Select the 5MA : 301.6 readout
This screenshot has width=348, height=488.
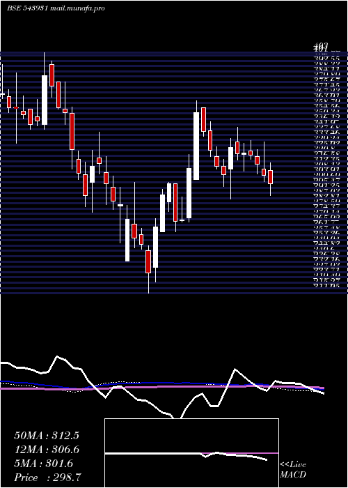pyautogui.click(x=43, y=464)
